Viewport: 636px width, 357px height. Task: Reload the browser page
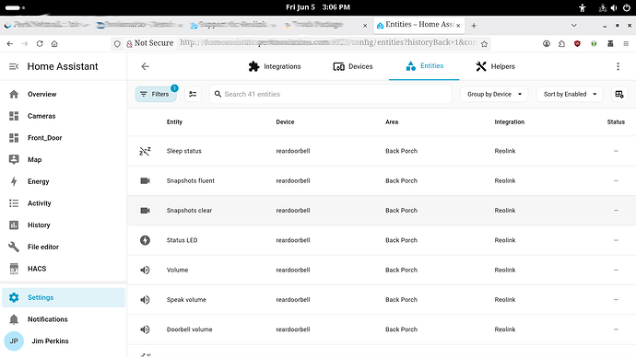[x=40, y=44]
